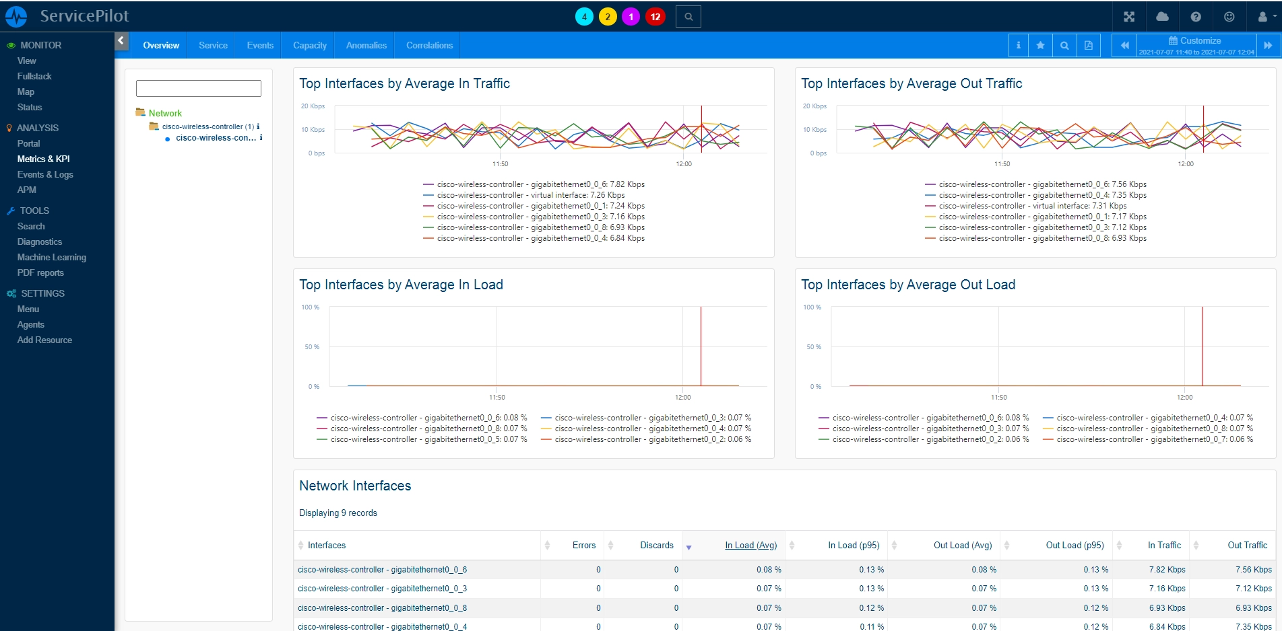Click the cloud icon in the header
Screen dimensions: 1282x631
1163,17
